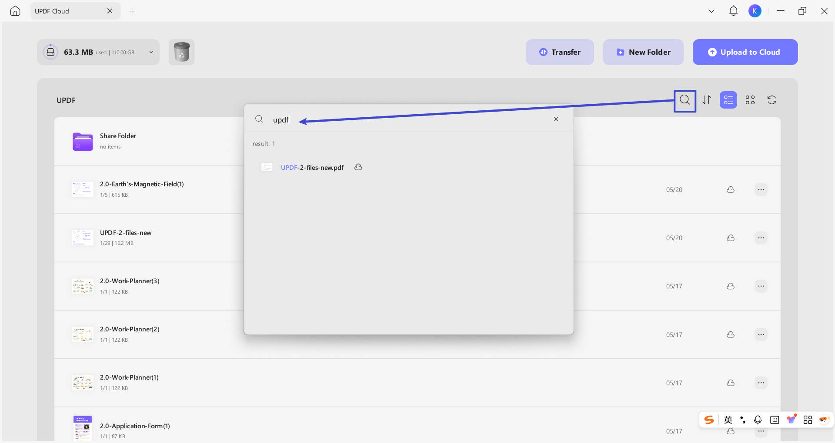The width and height of the screenshot is (835, 443).
Task: Click the Upload to Cloud button
Action: 745,52
